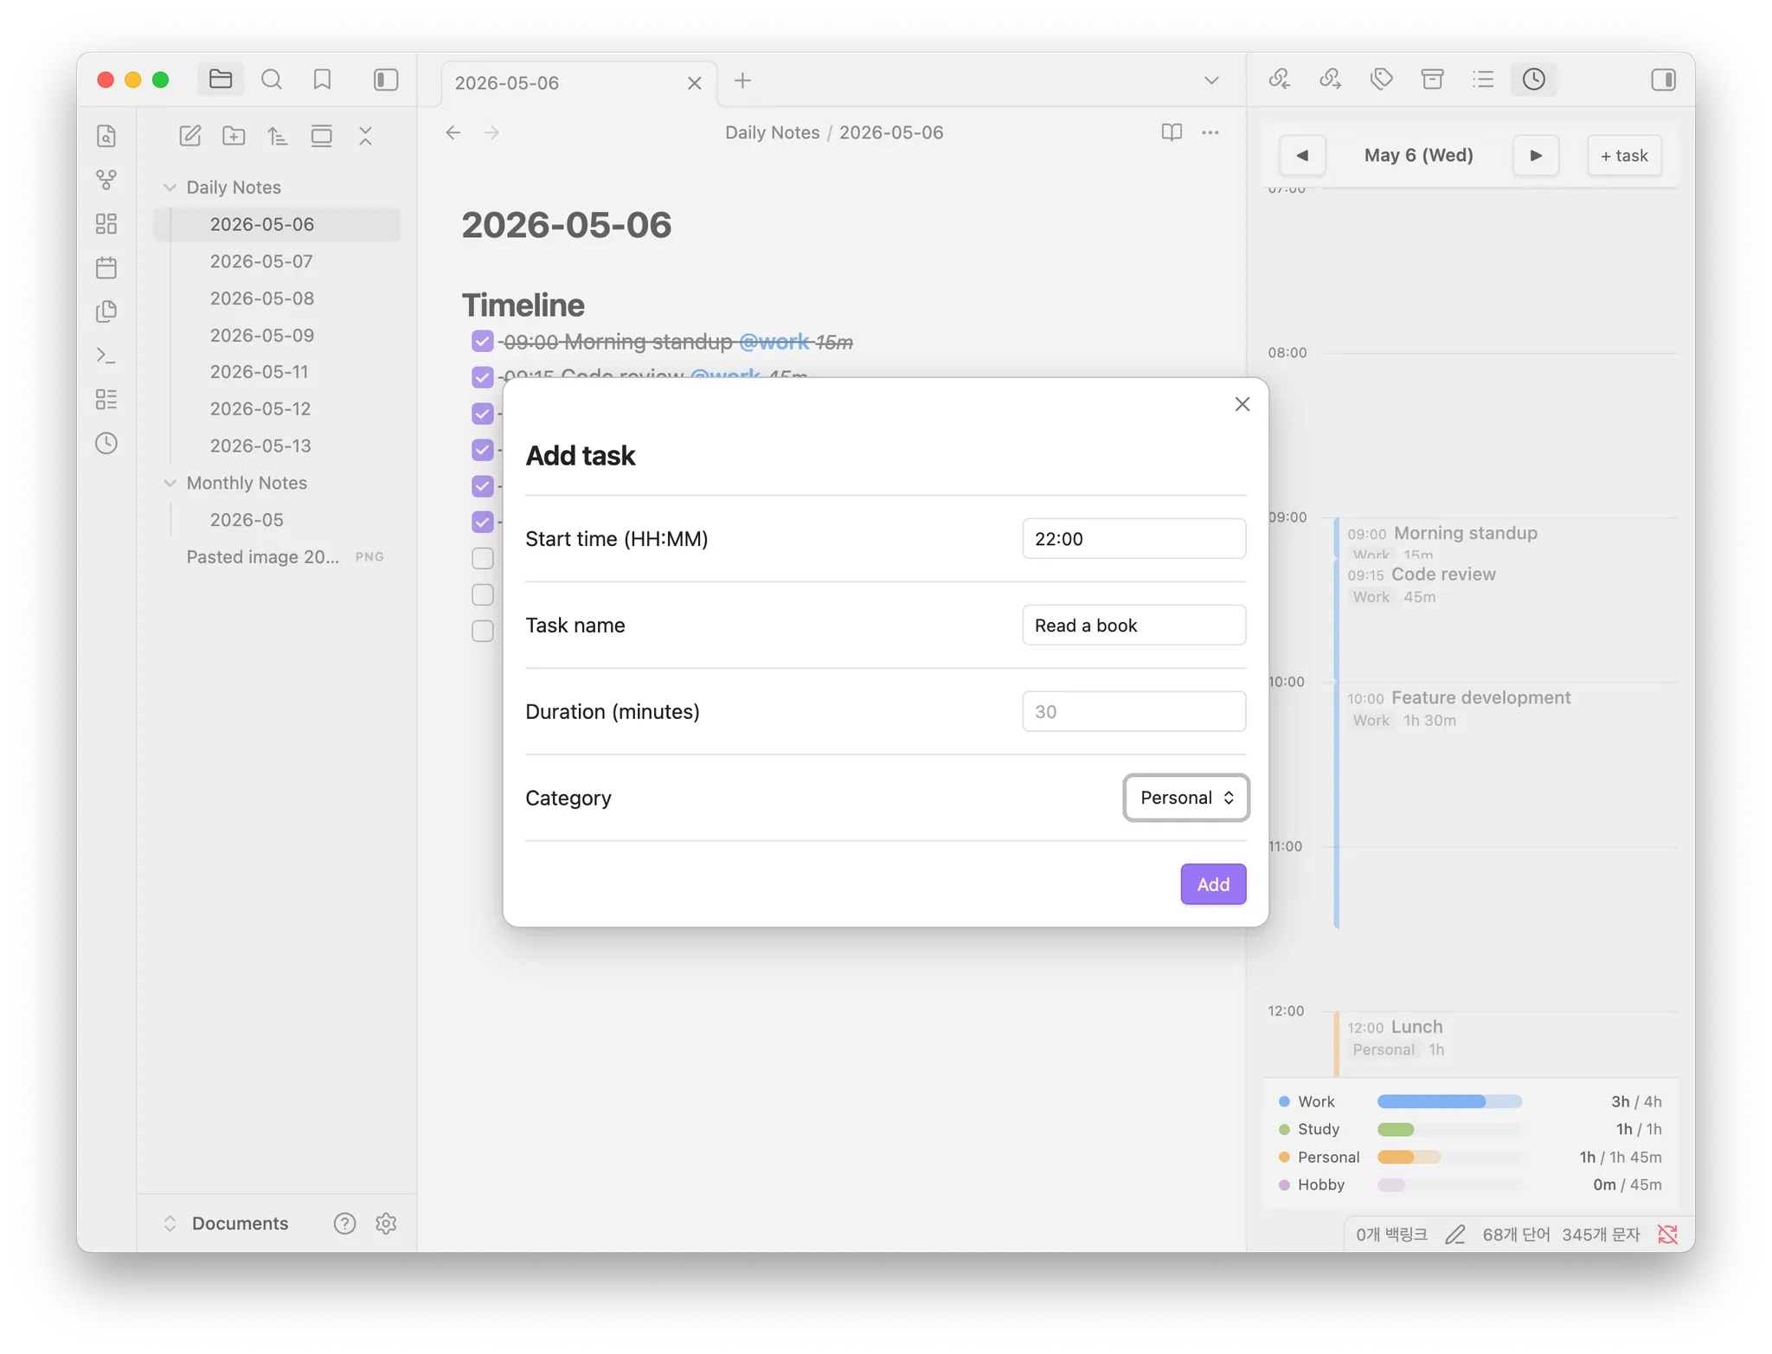1772x1354 pixels.
Task: Click the sync status icon in status bar
Action: [x=1667, y=1235]
